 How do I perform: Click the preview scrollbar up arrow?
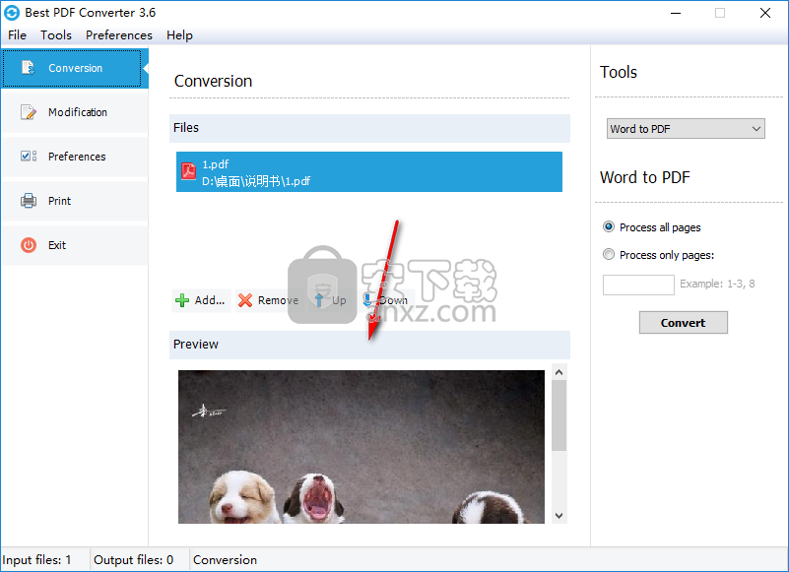[x=559, y=372]
